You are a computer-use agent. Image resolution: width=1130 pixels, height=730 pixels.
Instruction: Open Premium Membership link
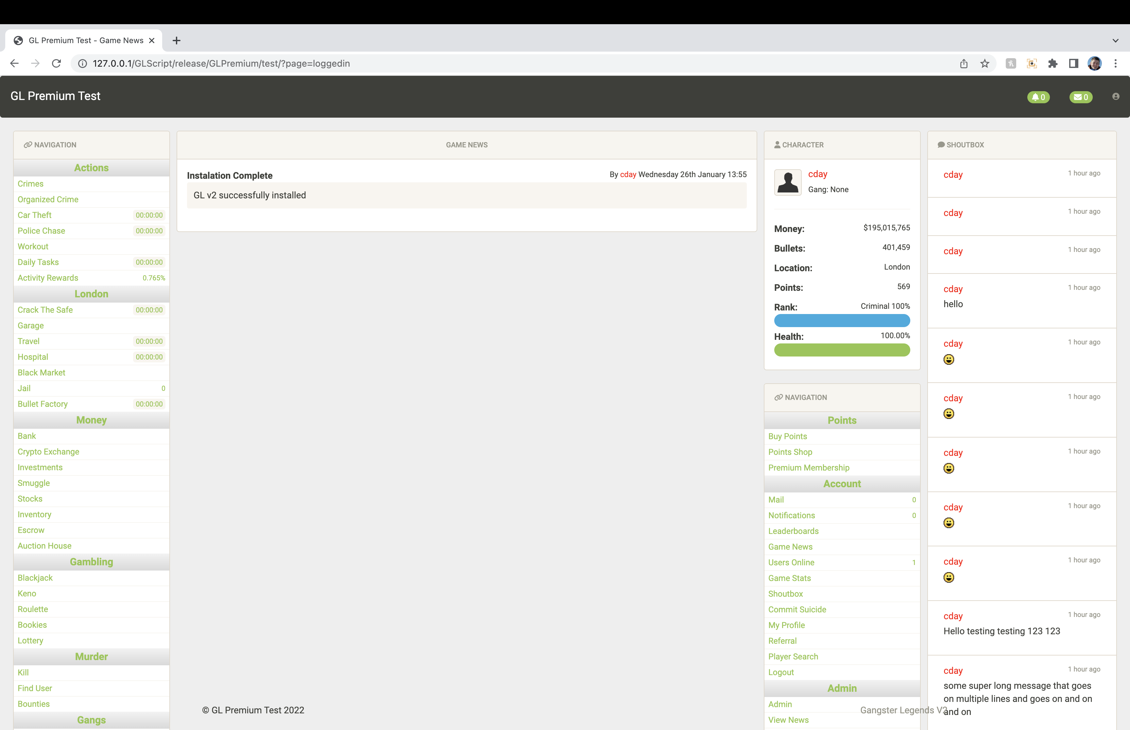[809, 468]
